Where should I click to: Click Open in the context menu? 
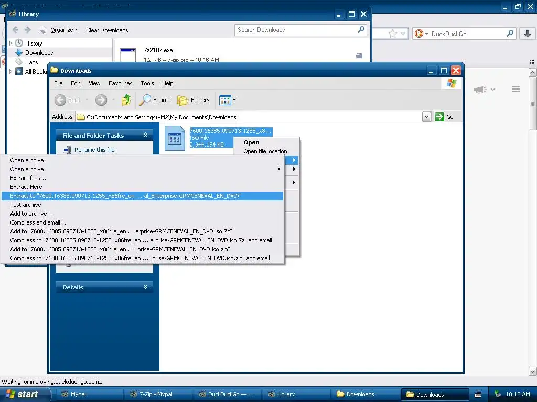[x=266, y=142]
